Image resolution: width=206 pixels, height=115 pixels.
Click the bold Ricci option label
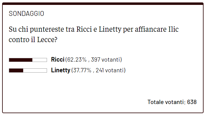(58, 59)
